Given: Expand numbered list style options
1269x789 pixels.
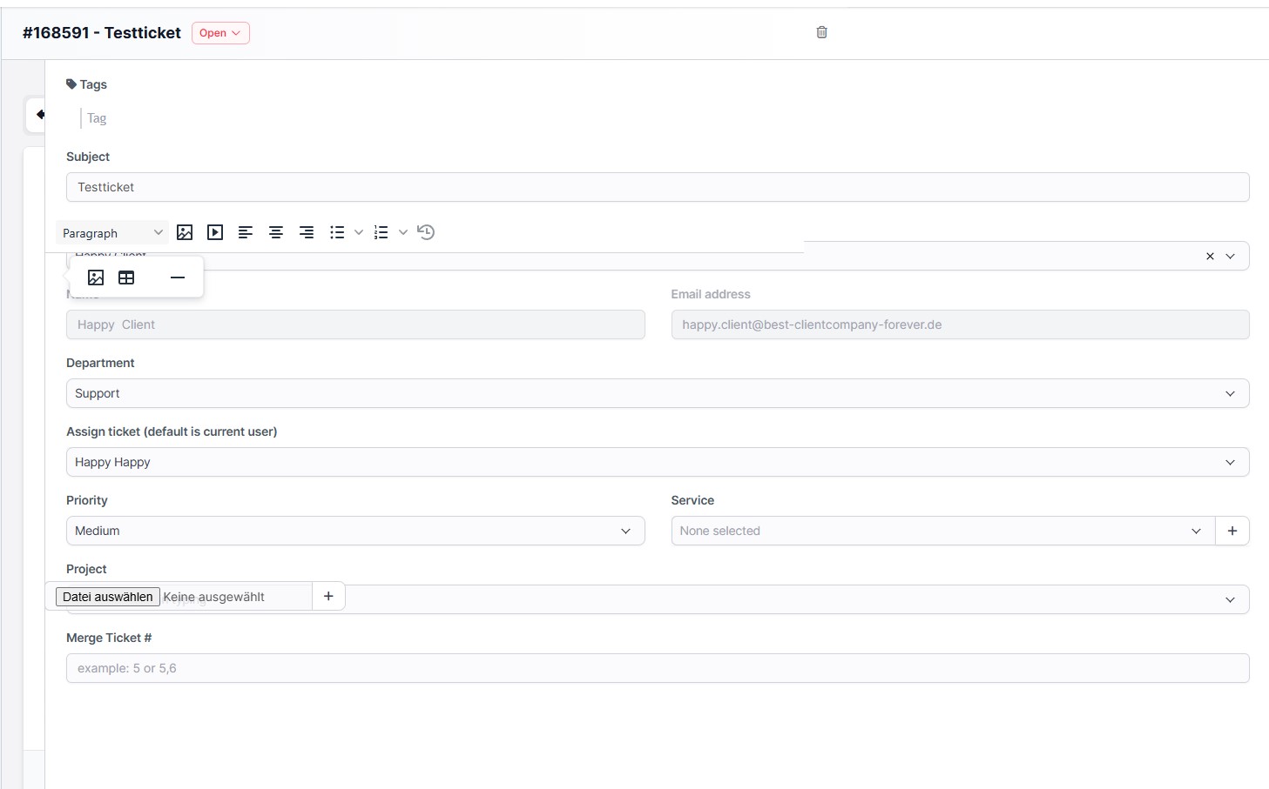Looking at the screenshot, I should pos(402,232).
